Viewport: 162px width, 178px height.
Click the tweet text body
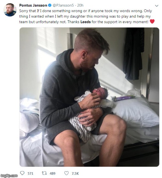coord(86,16)
